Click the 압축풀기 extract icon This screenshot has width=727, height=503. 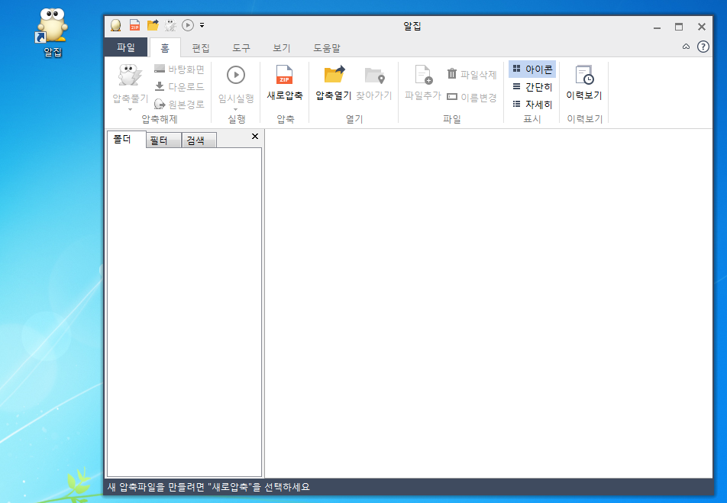(130, 75)
